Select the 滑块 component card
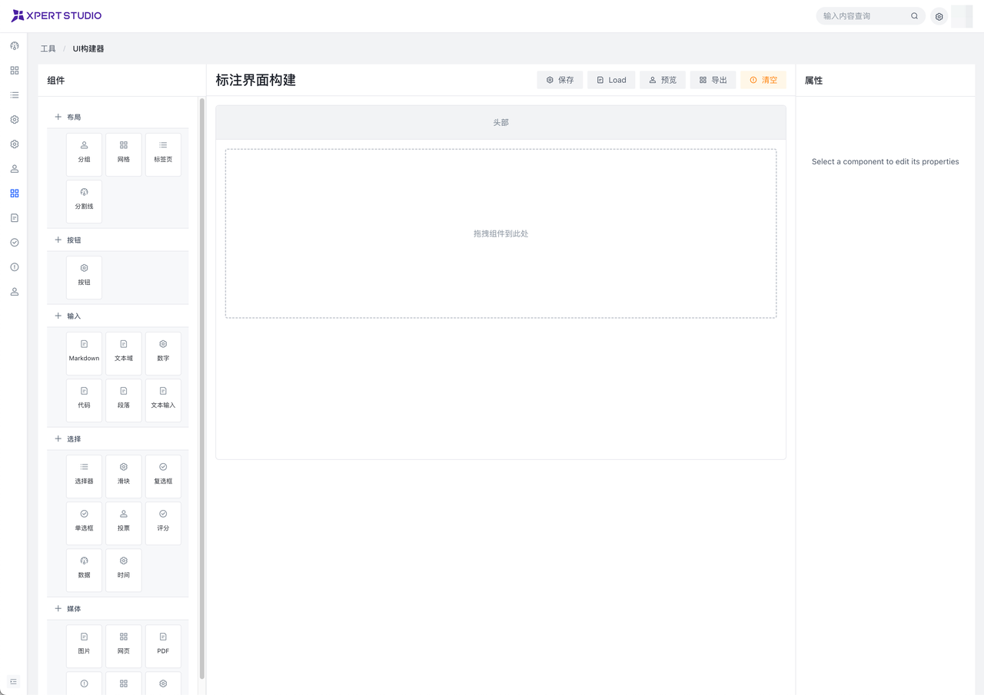Image resolution: width=984 pixels, height=695 pixels. pos(124,476)
